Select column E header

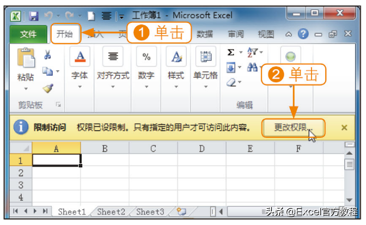pyautogui.click(x=250, y=148)
